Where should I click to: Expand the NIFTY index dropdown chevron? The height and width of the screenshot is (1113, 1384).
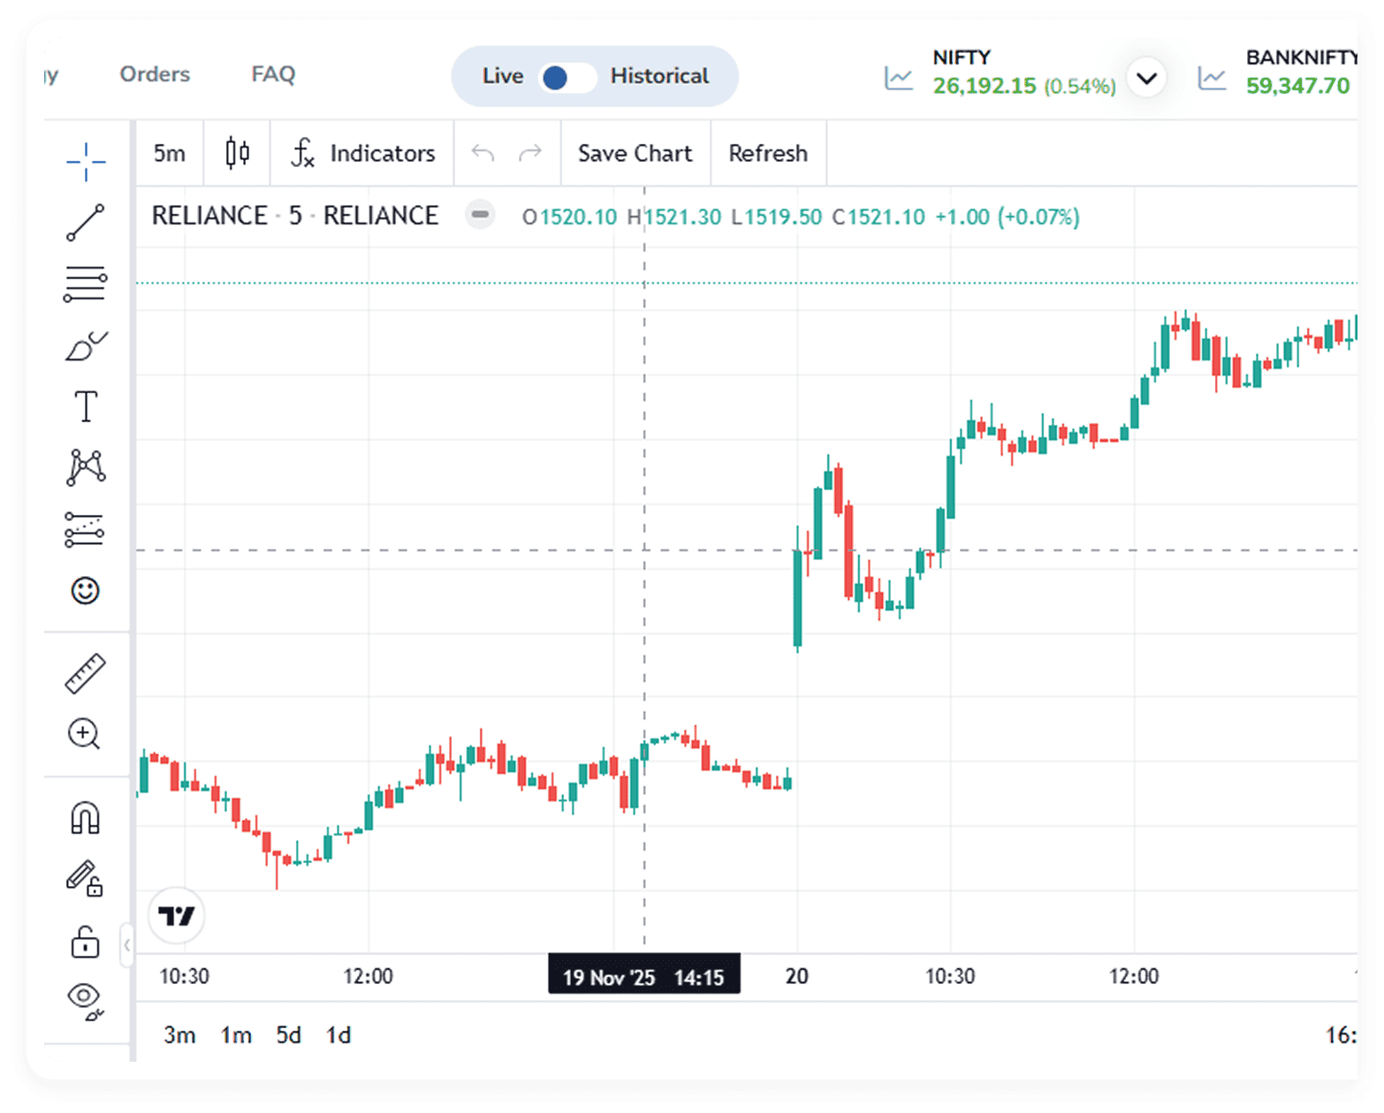(x=1146, y=79)
